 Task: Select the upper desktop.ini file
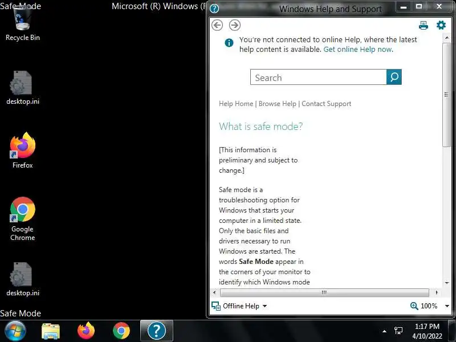click(23, 88)
